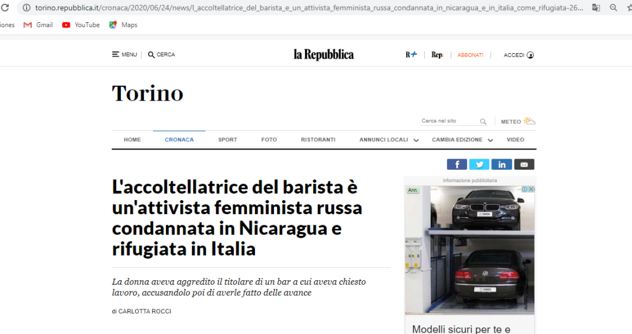The height and width of the screenshot is (334, 632).
Task: Open the R+ premium icon
Action: [411, 54]
